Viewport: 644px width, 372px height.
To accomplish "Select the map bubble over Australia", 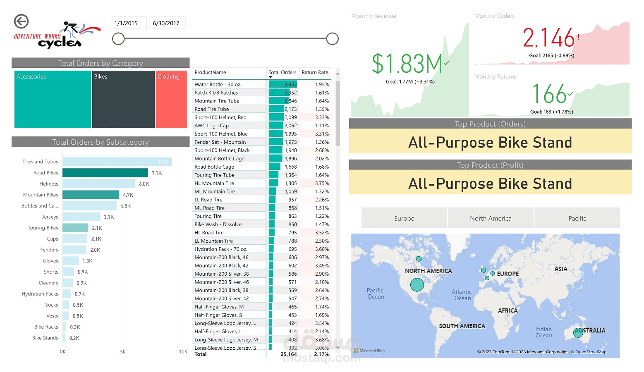I will coord(577,332).
